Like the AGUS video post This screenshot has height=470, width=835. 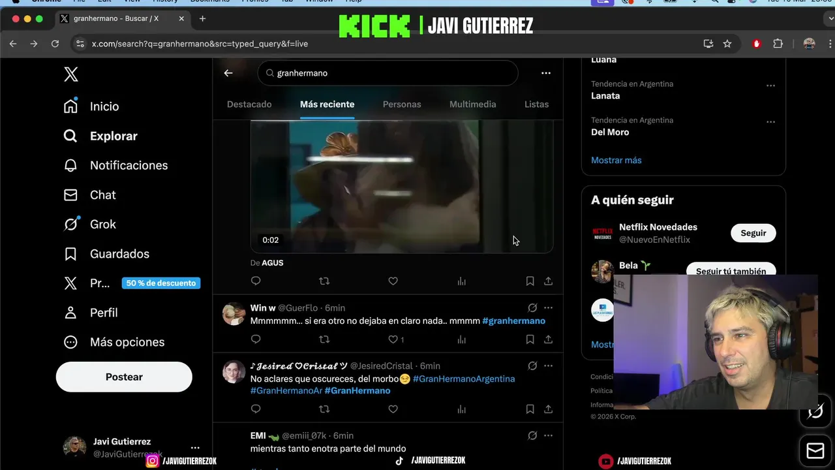[x=393, y=281]
